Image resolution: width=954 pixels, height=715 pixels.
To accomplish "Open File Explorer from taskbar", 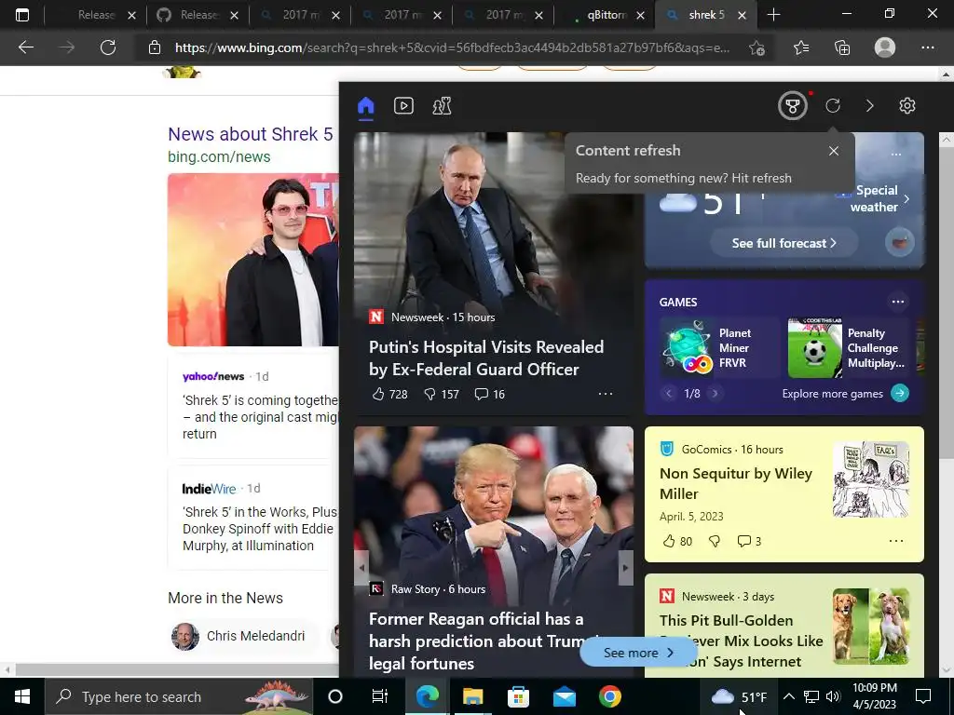I will point(472,696).
